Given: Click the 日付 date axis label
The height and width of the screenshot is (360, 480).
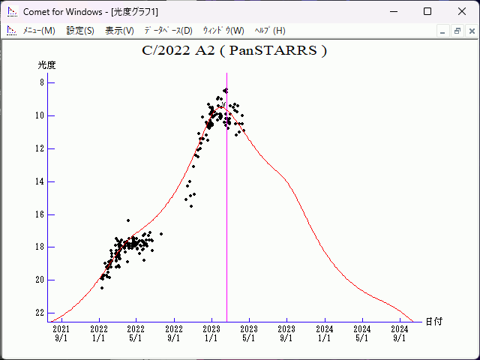Looking at the screenshot, I should pyautogui.click(x=433, y=321).
